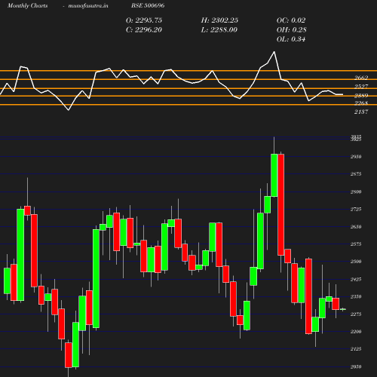The image size is (377, 377).
Task: Click the "2575" price axis label
Action: (356, 244)
